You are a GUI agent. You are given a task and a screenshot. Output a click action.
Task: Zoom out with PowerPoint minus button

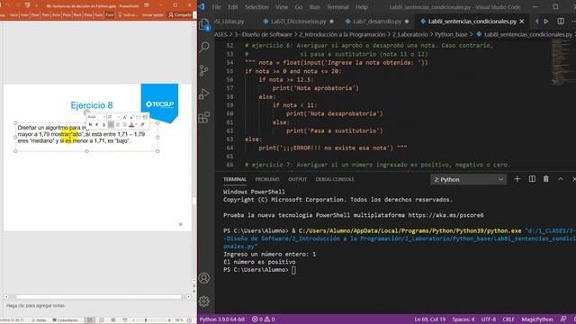pos(134,320)
